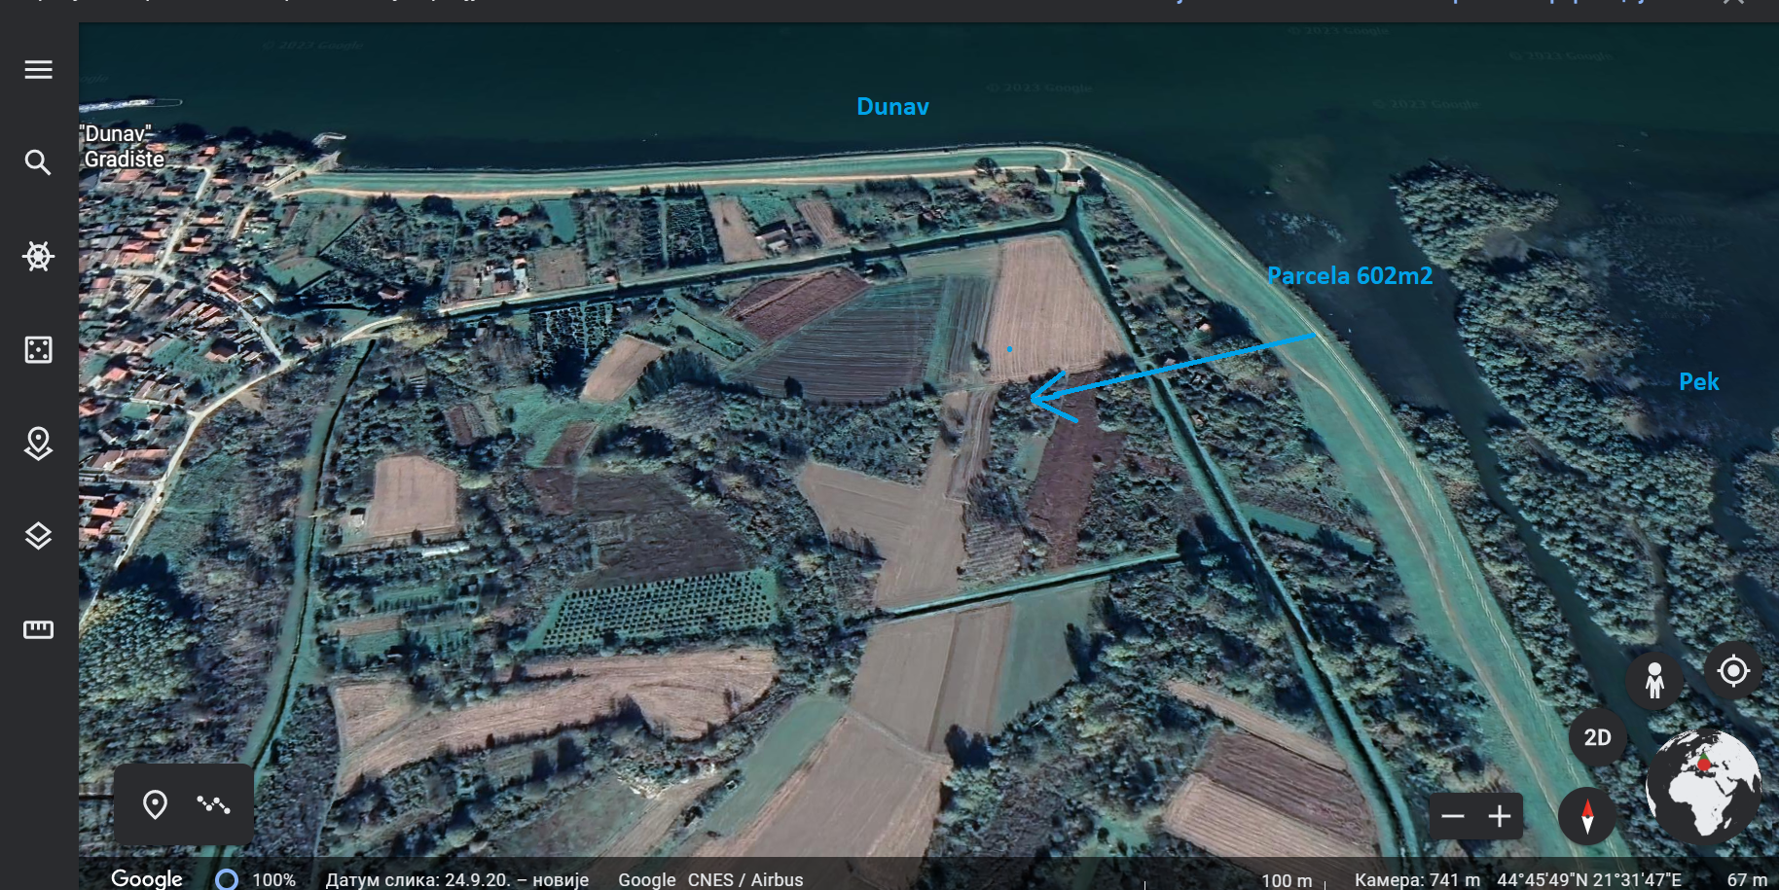Image resolution: width=1779 pixels, height=890 pixels.
Task: Zoom in with plus button
Action: [x=1500, y=816]
